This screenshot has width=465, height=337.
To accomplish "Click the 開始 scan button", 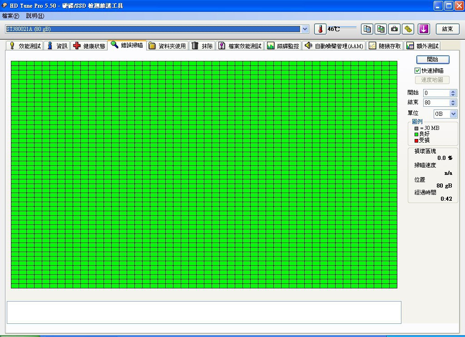I will click(433, 59).
